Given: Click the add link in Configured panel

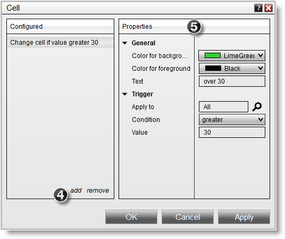Looking at the screenshot, I should coord(76,191).
